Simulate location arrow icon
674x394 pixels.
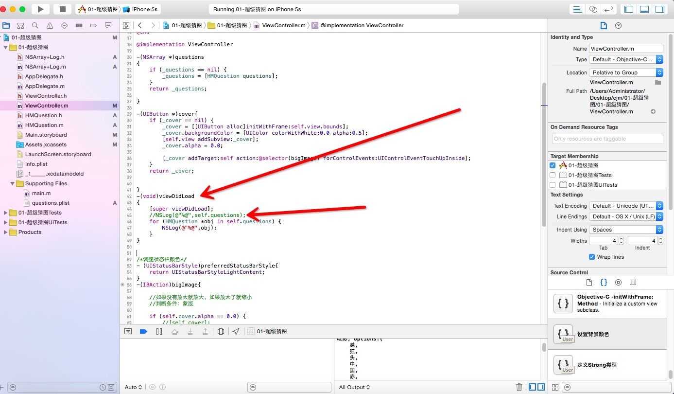pos(236,331)
